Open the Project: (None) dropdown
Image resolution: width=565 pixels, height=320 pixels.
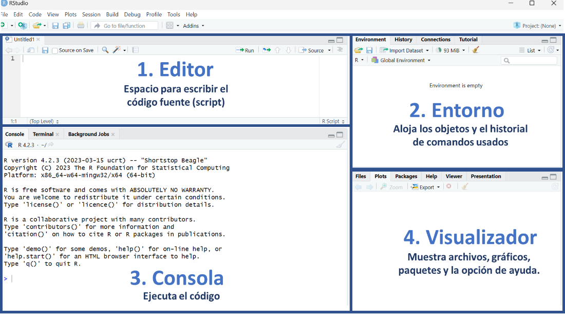537,26
